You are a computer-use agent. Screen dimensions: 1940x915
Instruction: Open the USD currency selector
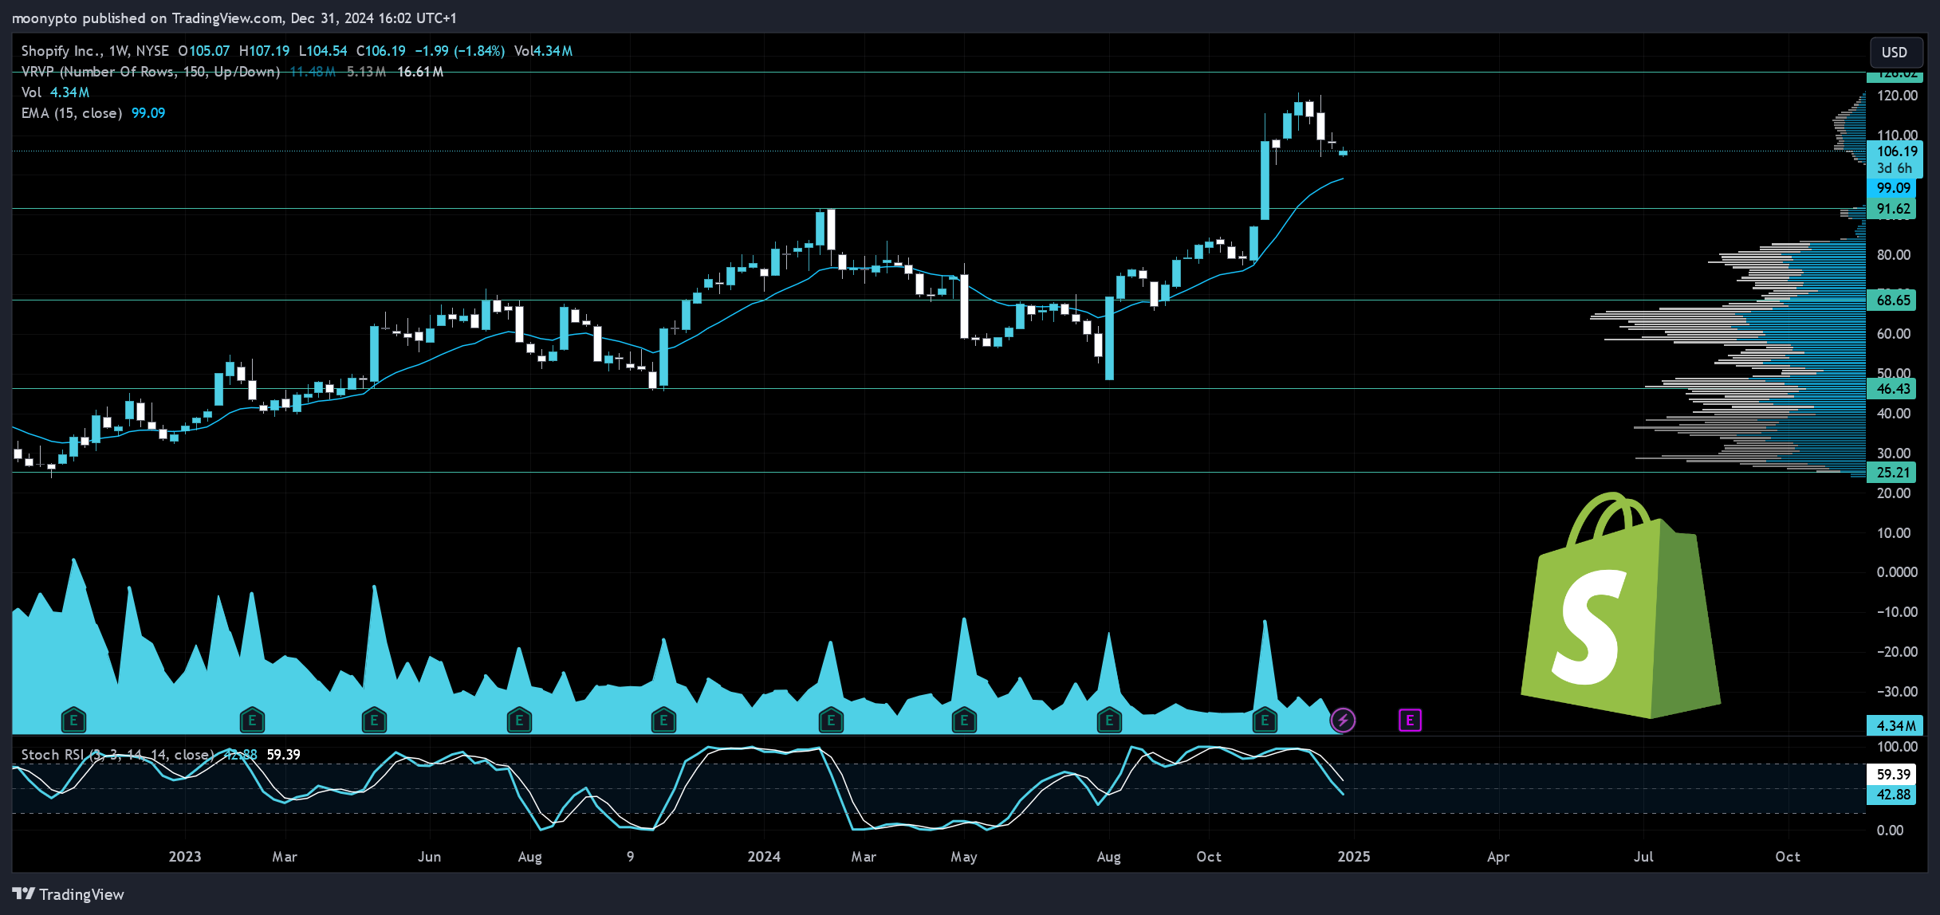pyautogui.click(x=1895, y=53)
